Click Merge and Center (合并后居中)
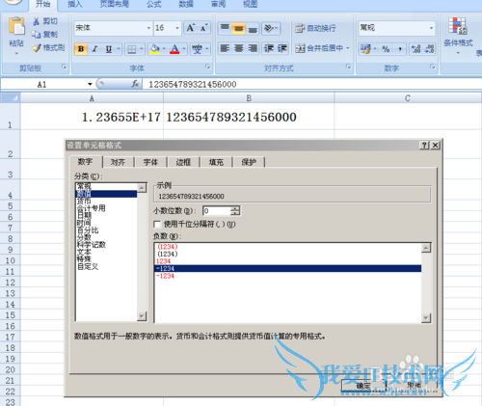The height and width of the screenshot is (406, 482). (x=319, y=48)
